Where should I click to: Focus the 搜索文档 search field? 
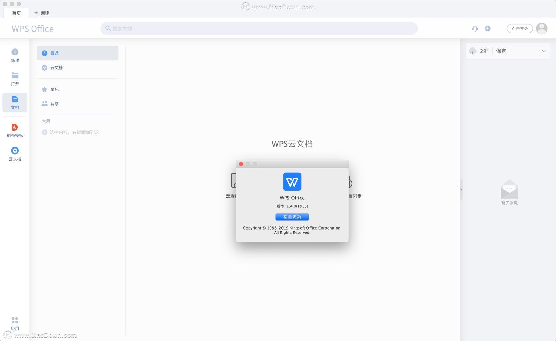click(x=259, y=28)
